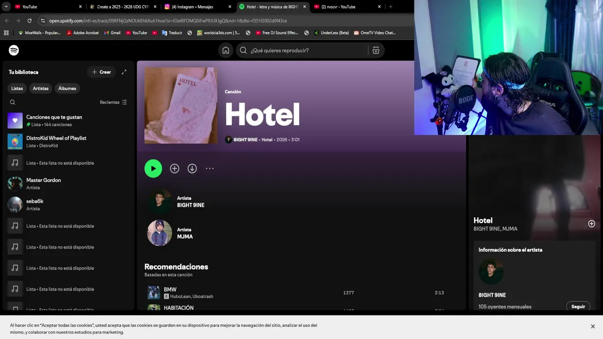Image resolution: width=603 pixels, height=339 pixels.
Task: Go back with the browser back arrow
Action: pos(7,21)
